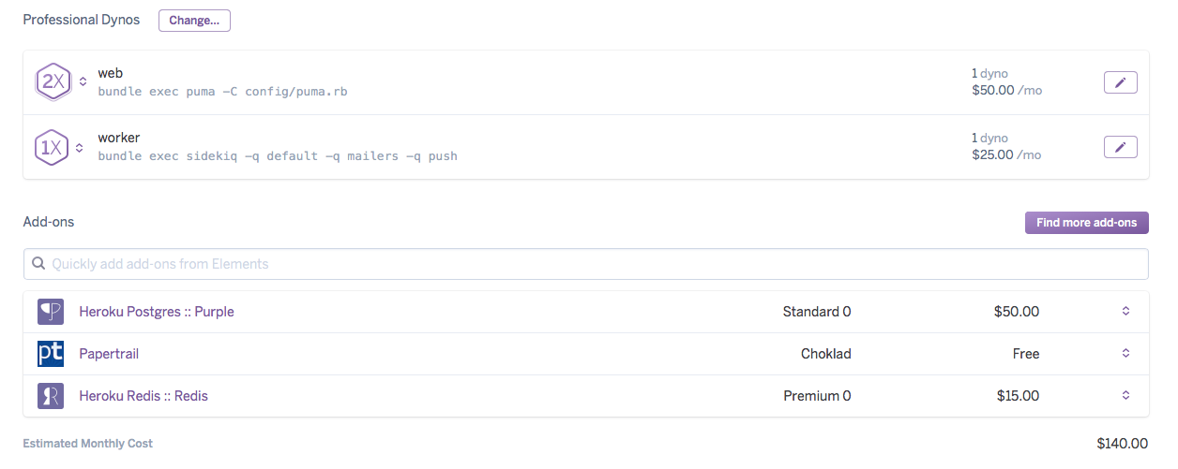Click the 1X dyno size icon for worker
The image size is (1178, 469).
tap(52, 147)
